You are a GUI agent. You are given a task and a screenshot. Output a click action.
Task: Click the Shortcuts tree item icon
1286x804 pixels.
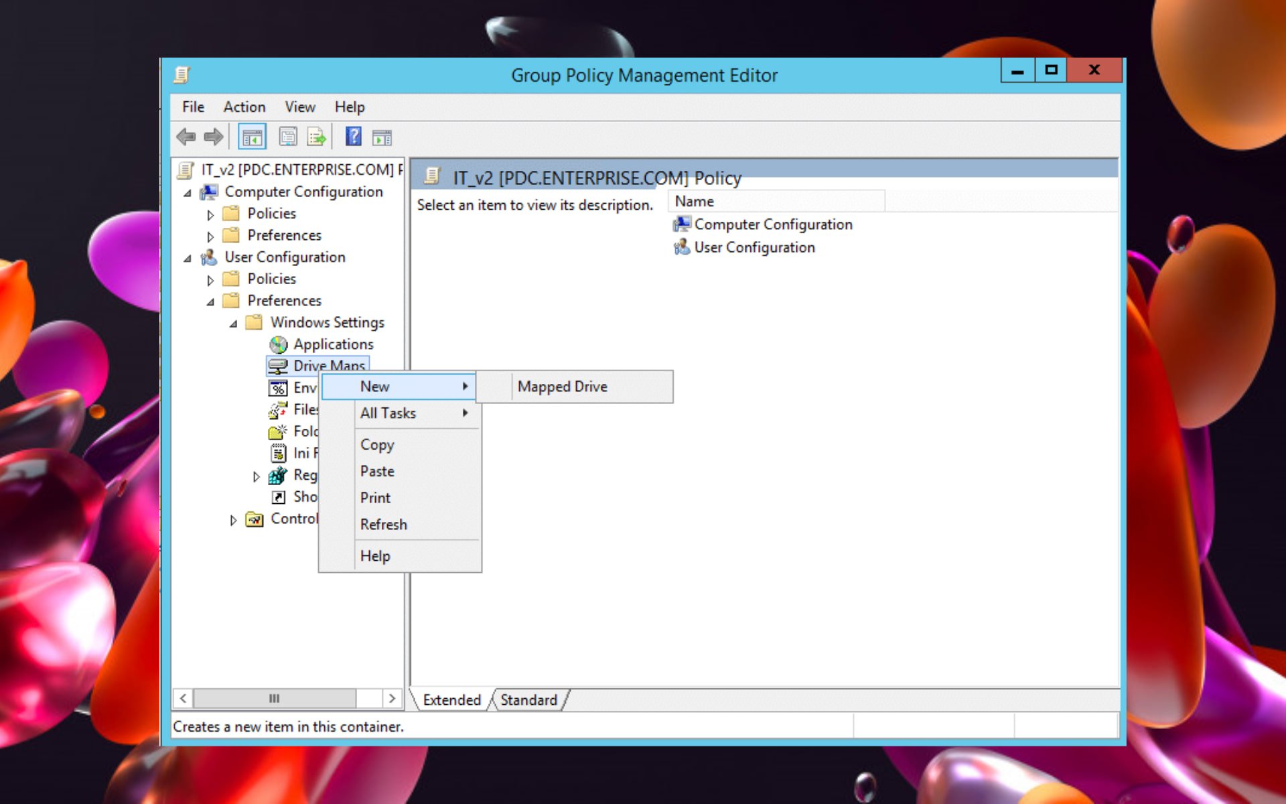(x=278, y=497)
